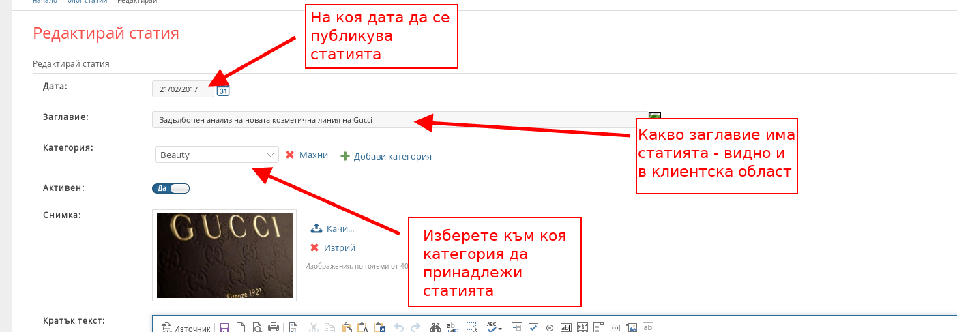Insert a radio button via editor toolbar
This screenshot has width=957, height=332.
click(x=550, y=328)
